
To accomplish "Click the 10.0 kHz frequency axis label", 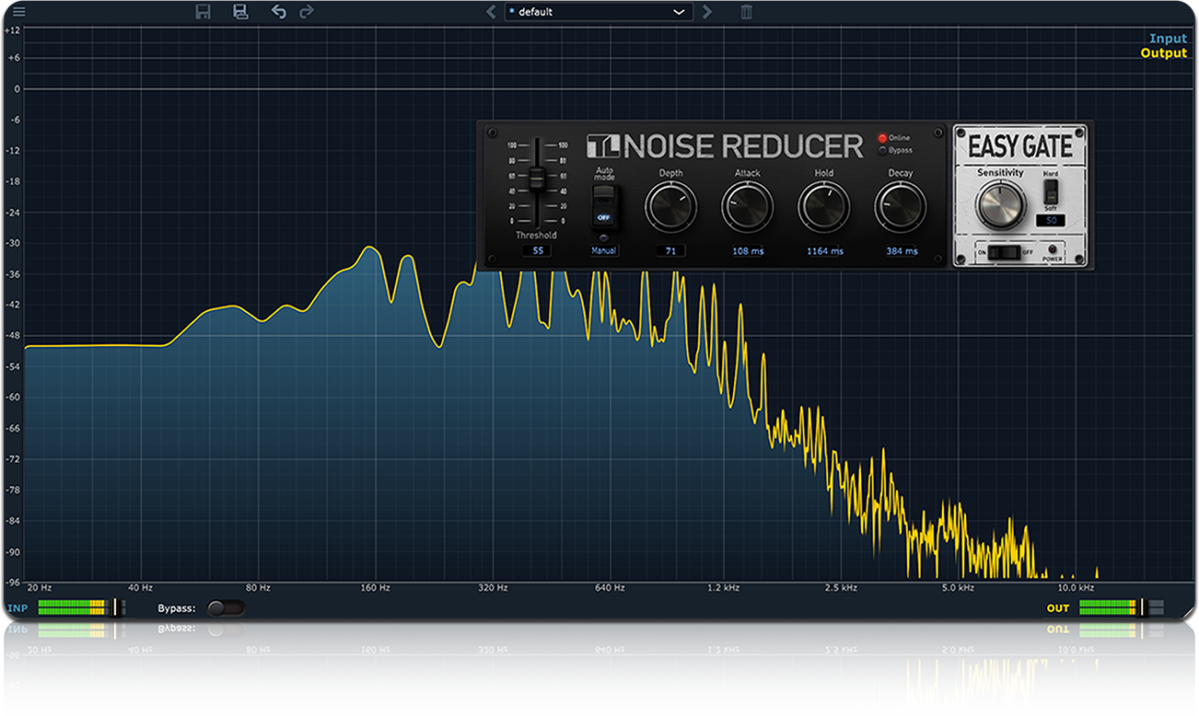I will (x=1075, y=587).
